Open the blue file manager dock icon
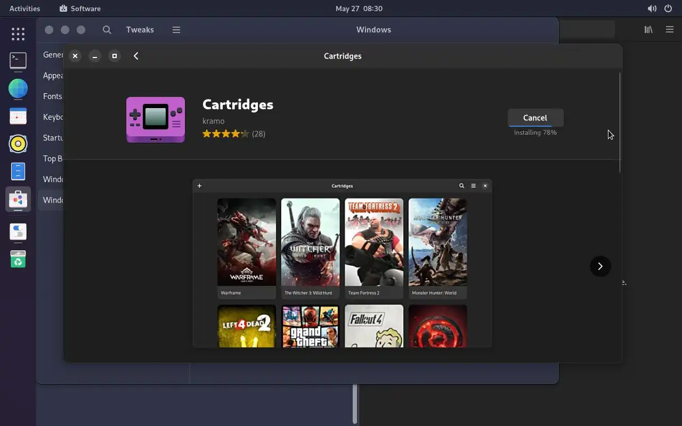Viewport: 682px width, 426px height. point(18,171)
